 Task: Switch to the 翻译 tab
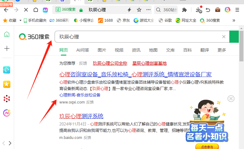pyautogui.click(x=205, y=50)
